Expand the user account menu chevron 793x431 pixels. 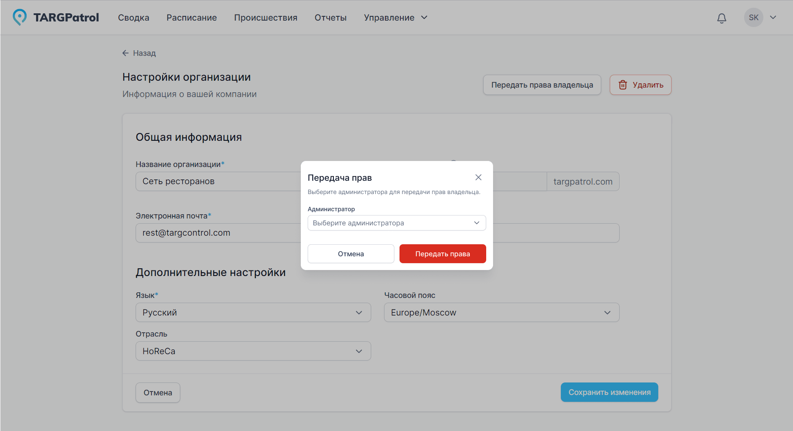tap(773, 18)
